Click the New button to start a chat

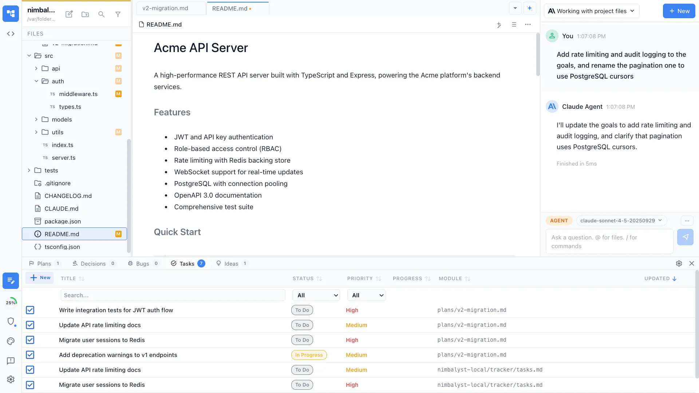[x=679, y=11]
